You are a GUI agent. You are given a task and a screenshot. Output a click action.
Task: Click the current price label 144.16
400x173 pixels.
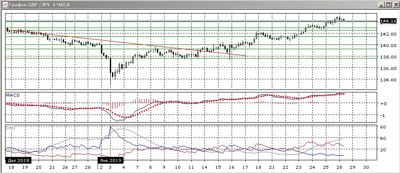pyautogui.click(x=388, y=21)
